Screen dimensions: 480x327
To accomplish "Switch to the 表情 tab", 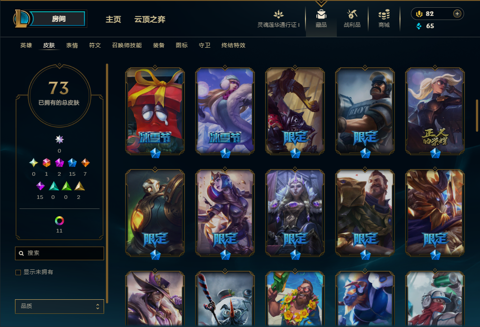I will [72, 45].
